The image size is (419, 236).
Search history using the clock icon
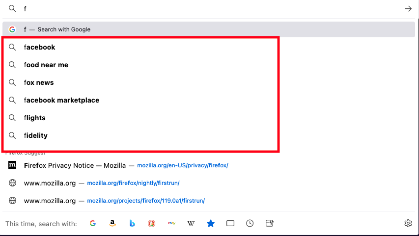click(x=250, y=223)
